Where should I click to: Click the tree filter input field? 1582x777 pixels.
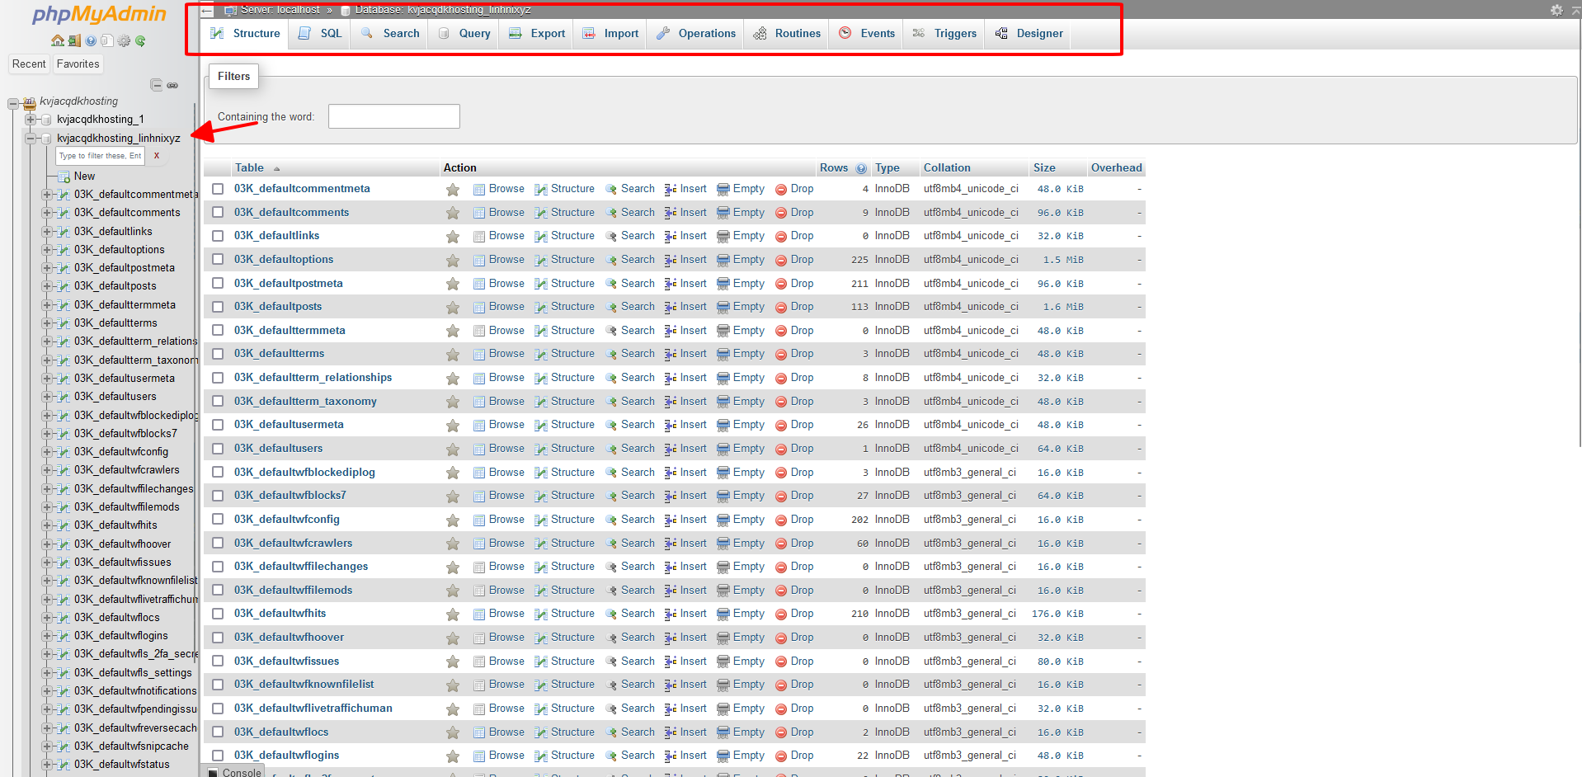(101, 156)
